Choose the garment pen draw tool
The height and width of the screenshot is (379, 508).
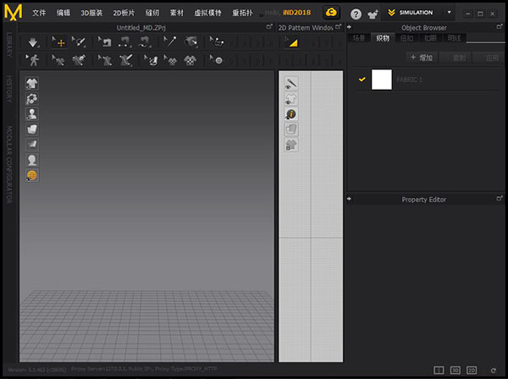[x=125, y=60]
